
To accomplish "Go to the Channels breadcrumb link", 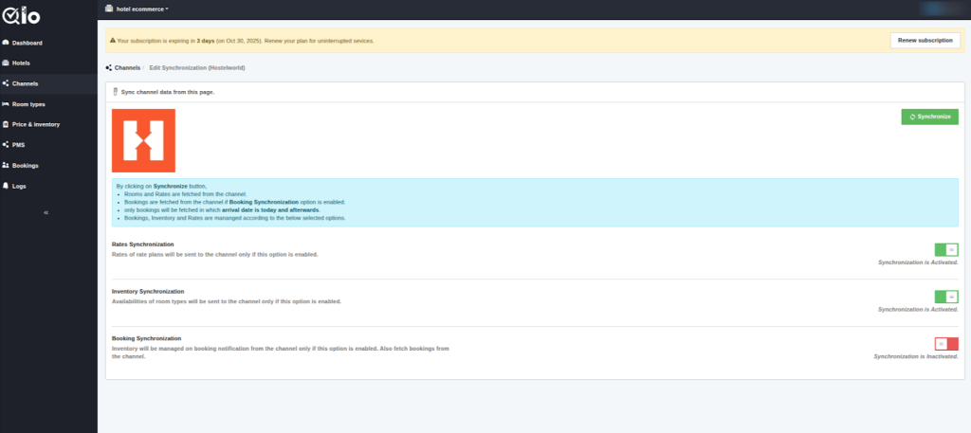I will coord(127,68).
